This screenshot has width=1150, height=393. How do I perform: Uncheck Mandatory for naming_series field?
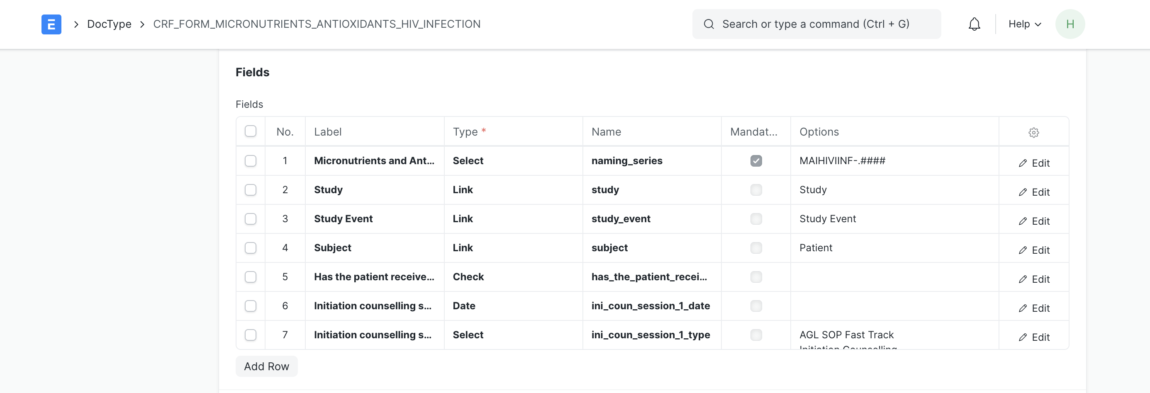(756, 160)
